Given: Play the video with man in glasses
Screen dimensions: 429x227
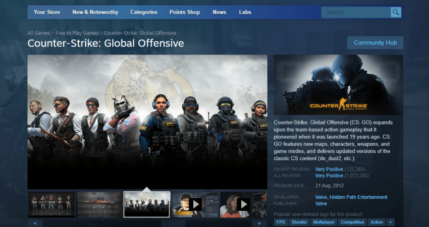Looking at the screenshot, I should click(x=195, y=204).
